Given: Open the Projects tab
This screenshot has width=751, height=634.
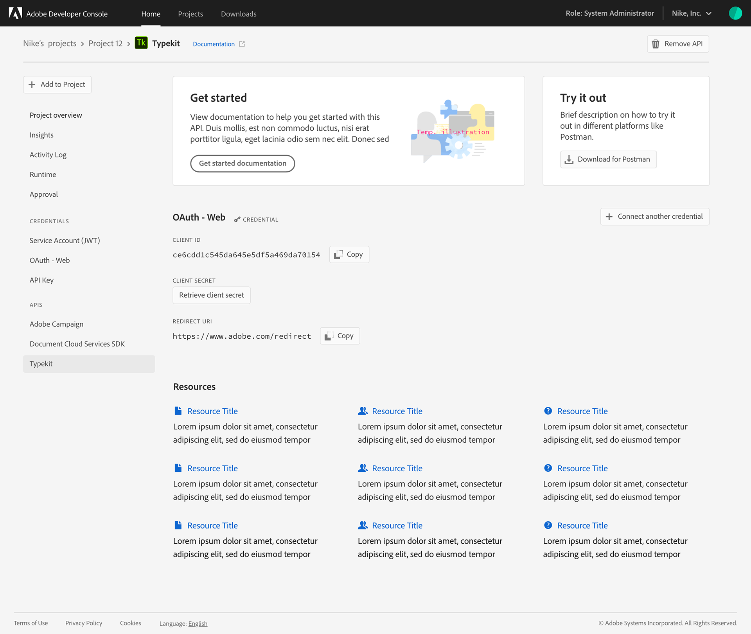Looking at the screenshot, I should pyautogui.click(x=190, y=14).
